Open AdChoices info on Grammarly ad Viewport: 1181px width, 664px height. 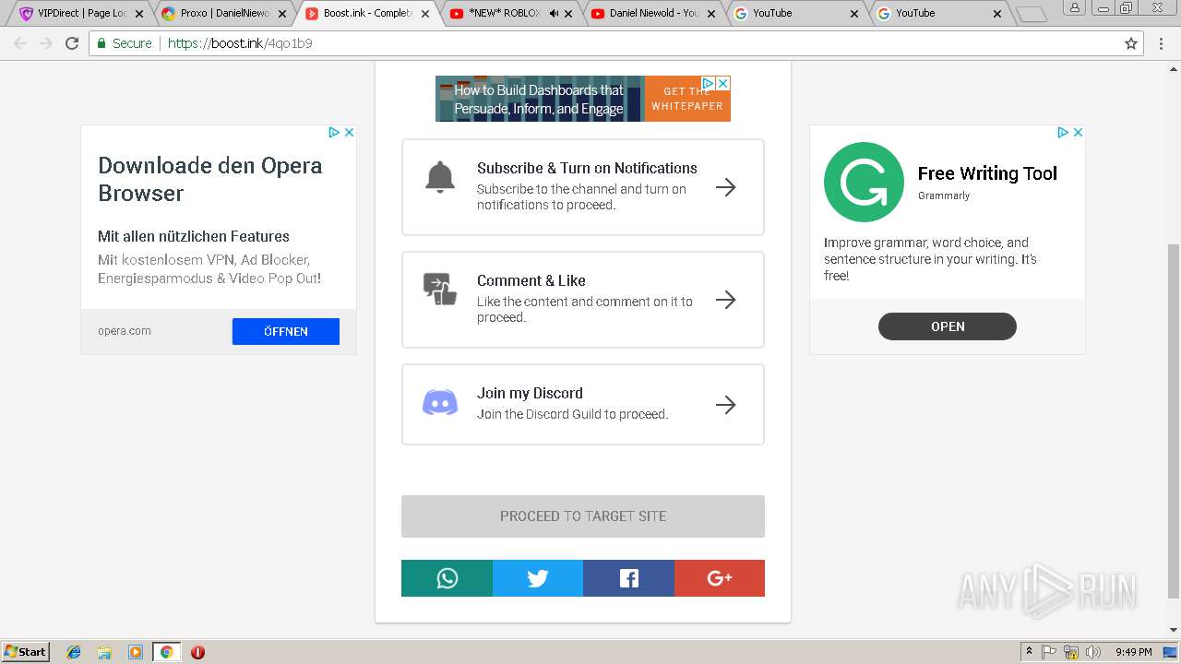pos(1063,133)
